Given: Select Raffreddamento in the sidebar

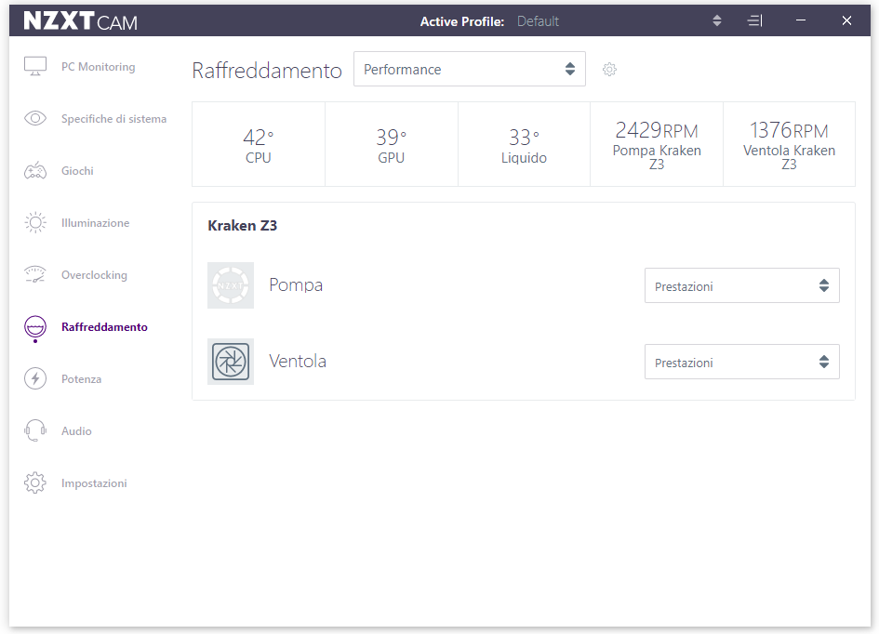Looking at the screenshot, I should point(104,327).
